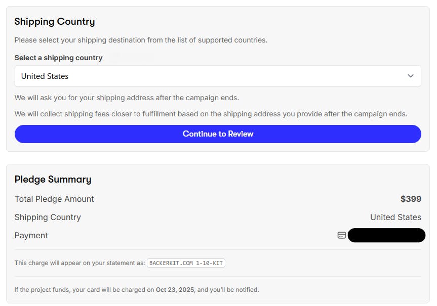Click the credit card icon beside Payment
The image size is (437, 306).
[342, 235]
